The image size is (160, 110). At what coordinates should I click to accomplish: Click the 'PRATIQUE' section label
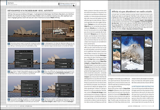tap(10, 3)
